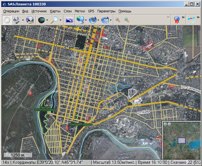Click the magnifying glass toolbar icon
The width and height of the screenshot is (202, 166).
55,20
